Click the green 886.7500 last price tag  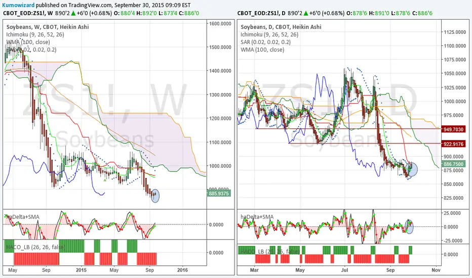point(453,164)
